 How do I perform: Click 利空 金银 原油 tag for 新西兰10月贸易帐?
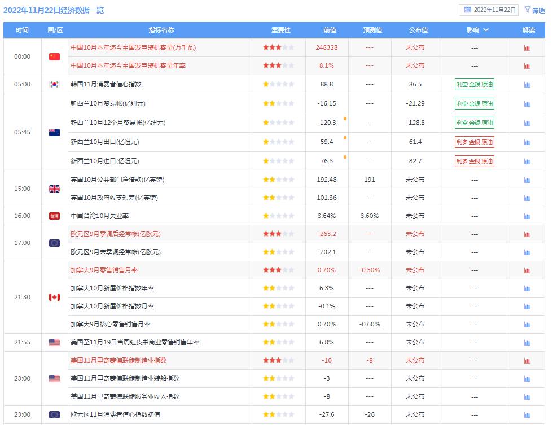click(475, 104)
